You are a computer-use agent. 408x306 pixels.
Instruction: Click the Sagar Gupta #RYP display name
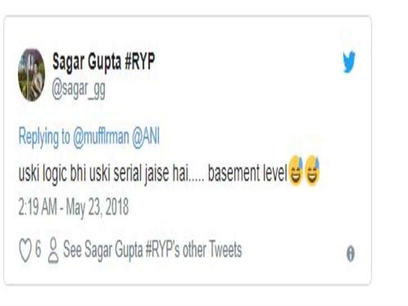(x=103, y=61)
